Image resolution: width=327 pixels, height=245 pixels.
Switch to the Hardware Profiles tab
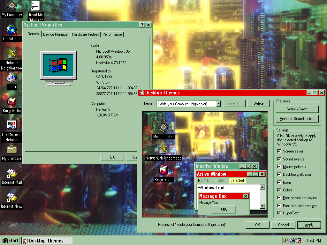85,34
